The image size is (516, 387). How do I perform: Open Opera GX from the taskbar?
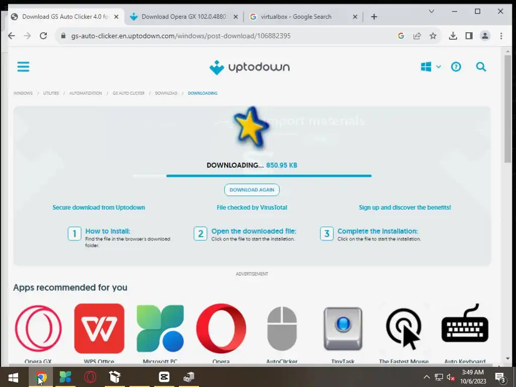click(x=90, y=377)
